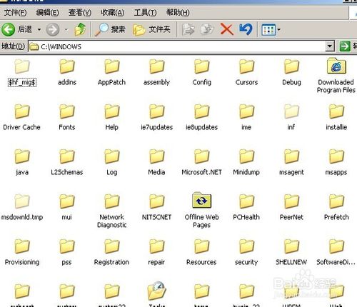Select the SHELLNEW folder
Screen dimensions: 357x307
pyautogui.click(x=291, y=253)
